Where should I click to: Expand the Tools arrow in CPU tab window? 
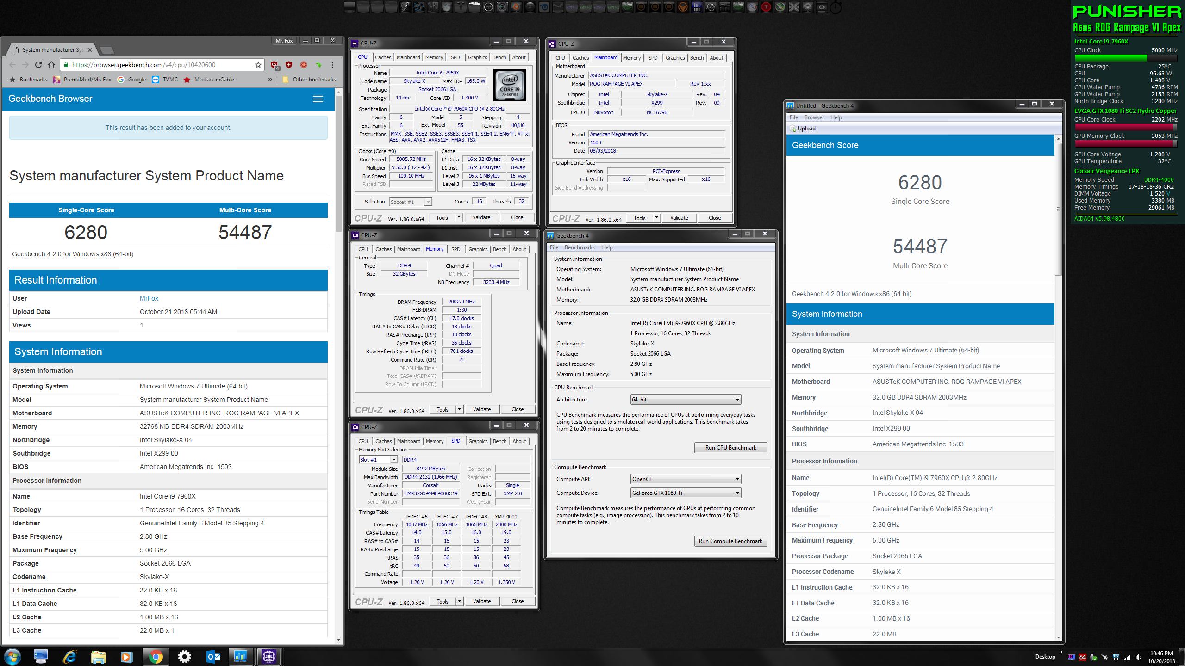tap(459, 217)
